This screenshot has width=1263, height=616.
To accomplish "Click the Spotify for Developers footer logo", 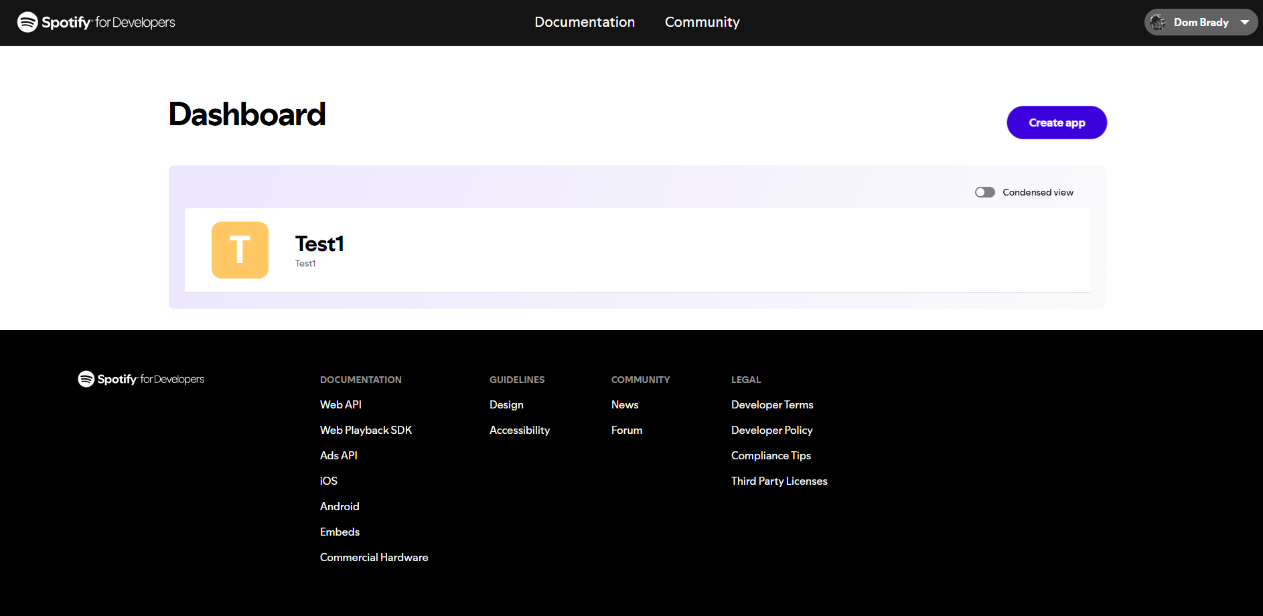I will [x=141, y=379].
